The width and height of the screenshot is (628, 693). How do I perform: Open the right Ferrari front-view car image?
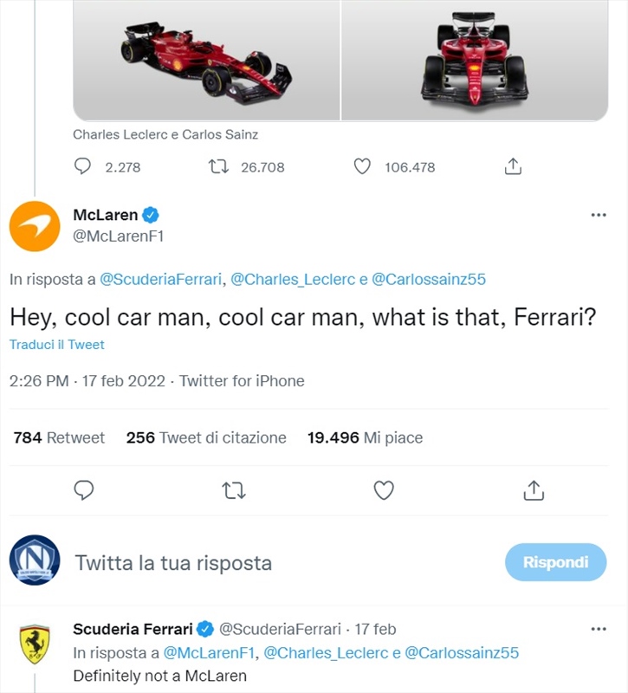(x=475, y=60)
